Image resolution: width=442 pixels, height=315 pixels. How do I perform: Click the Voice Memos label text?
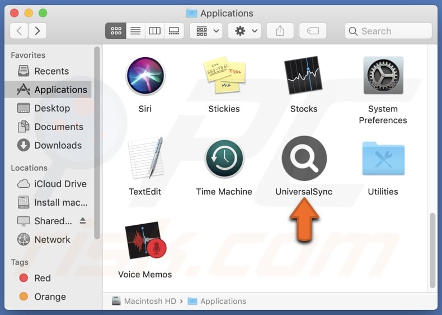[145, 274]
